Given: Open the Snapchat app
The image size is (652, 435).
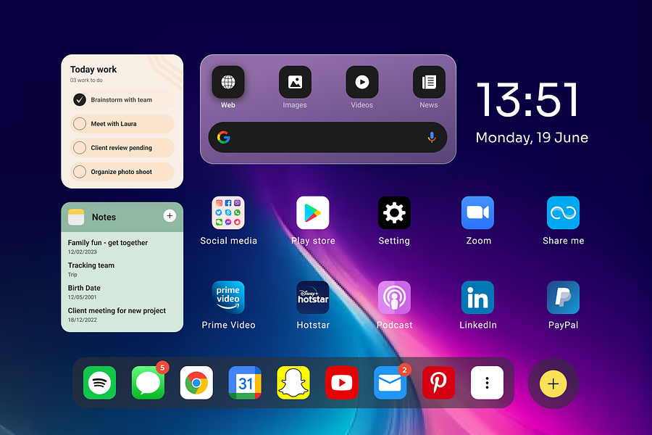Looking at the screenshot, I should pos(293,383).
